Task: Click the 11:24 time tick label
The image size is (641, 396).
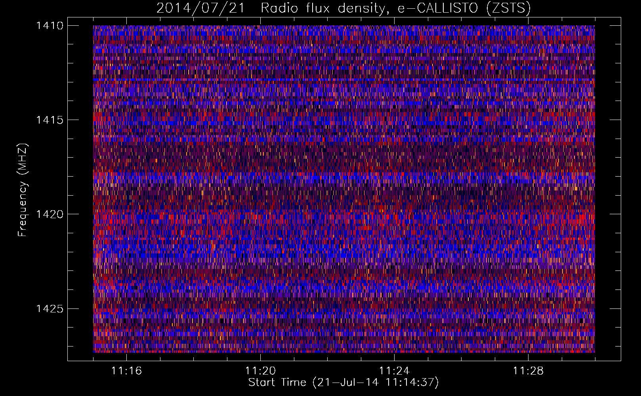Action: (394, 371)
